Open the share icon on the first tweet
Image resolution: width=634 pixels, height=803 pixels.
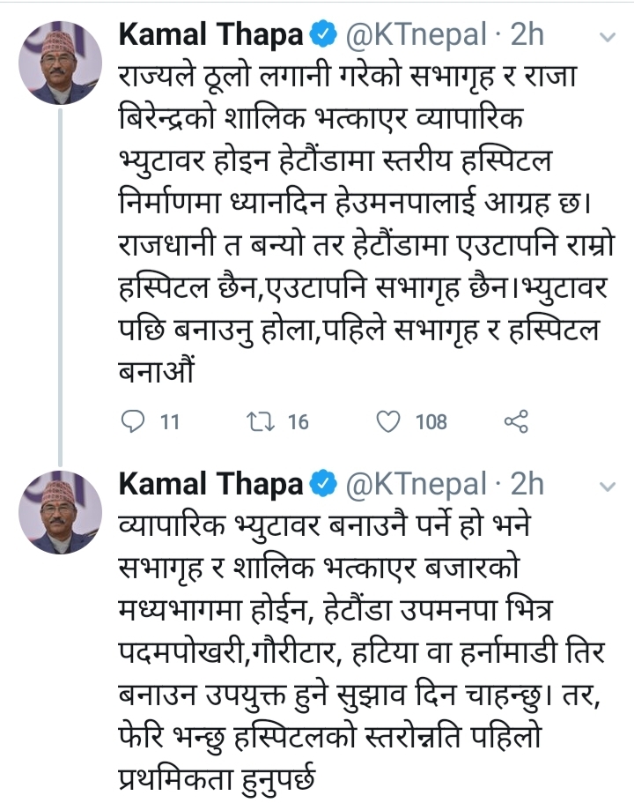518,422
